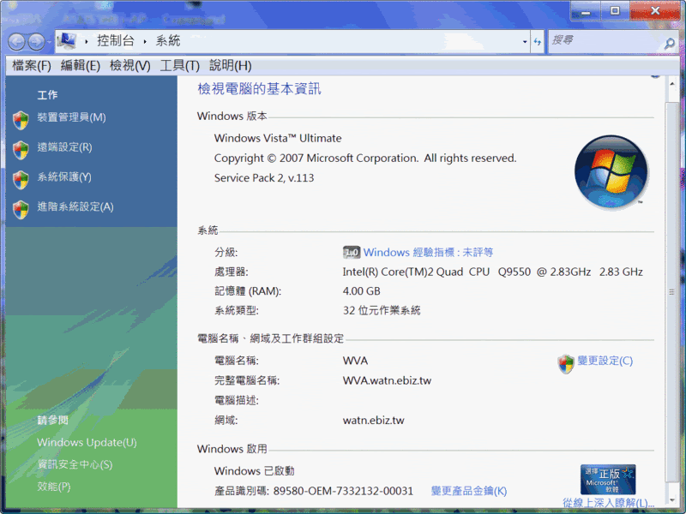Click the genuine Microsoft software badge
The image size is (686, 514).
click(x=607, y=479)
